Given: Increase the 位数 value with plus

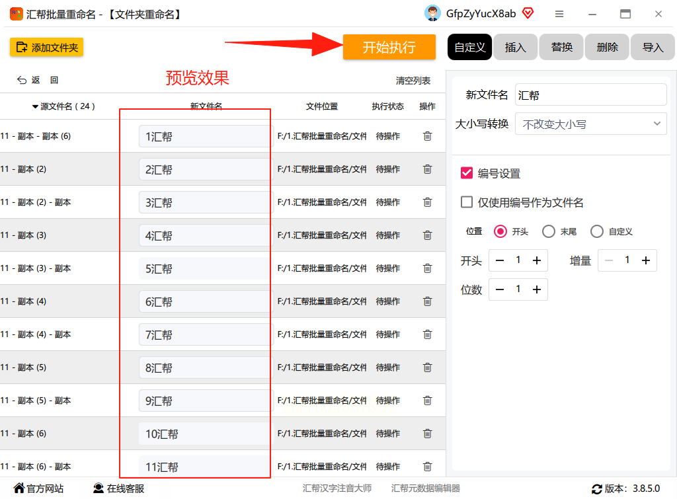Looking at the screenshot, I should pyautogui.click(x=536, y=289).
